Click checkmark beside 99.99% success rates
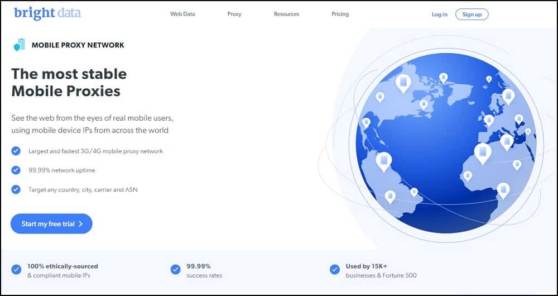Viewport: 558px width, 296px height. [175, 270]
